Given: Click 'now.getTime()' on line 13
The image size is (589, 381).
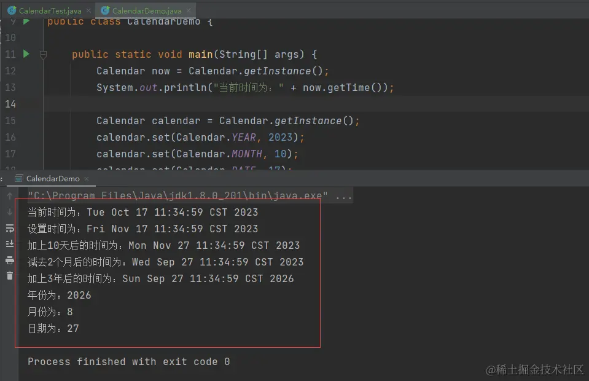Looking at the screenshot, I should (x=342, y=87).
